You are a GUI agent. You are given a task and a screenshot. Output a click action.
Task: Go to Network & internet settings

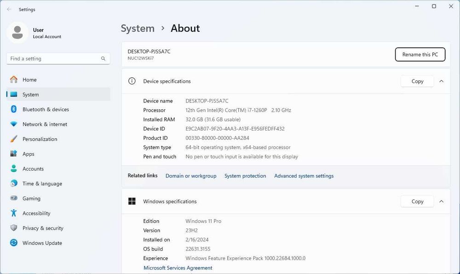tap(58, 124)
